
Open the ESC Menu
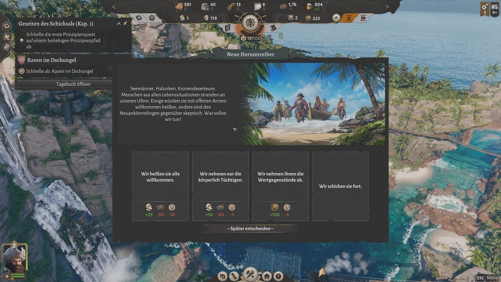pos(487,278)
